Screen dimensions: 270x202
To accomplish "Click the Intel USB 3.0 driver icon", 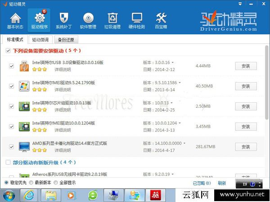I will [24, 66].
